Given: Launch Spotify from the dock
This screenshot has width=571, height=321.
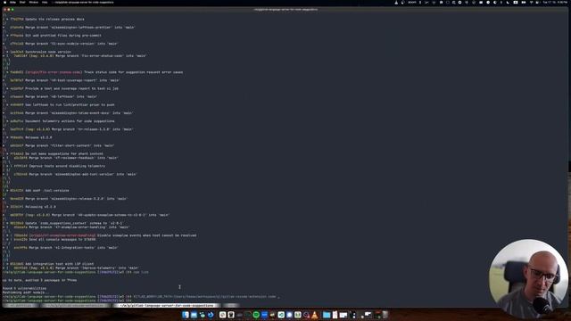Looking at the screenshot, I should point(256,315).
